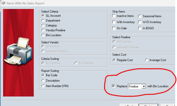The image size is (177, 106).
Task: Click the Back button at bottom
Action: tap(129, 105)
